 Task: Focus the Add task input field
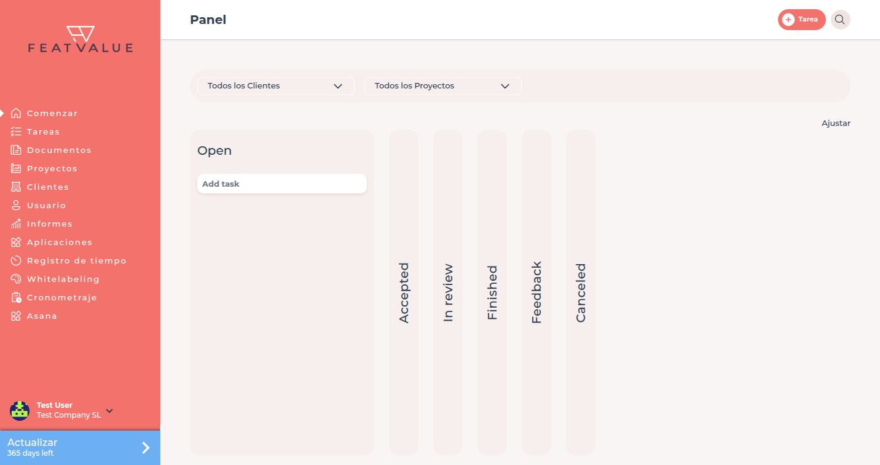pos(281,184)
